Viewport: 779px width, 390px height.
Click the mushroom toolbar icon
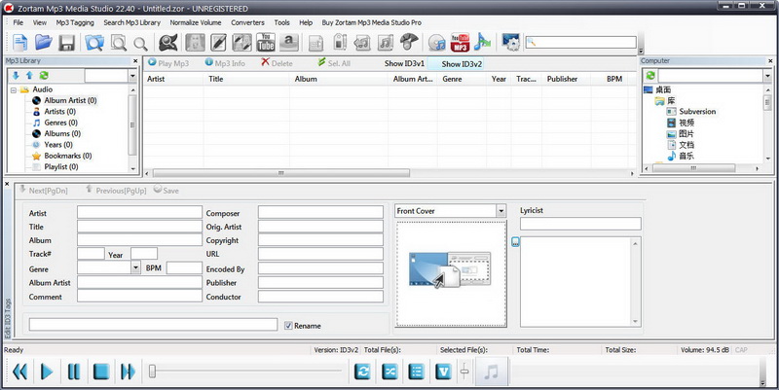[409, 42]
